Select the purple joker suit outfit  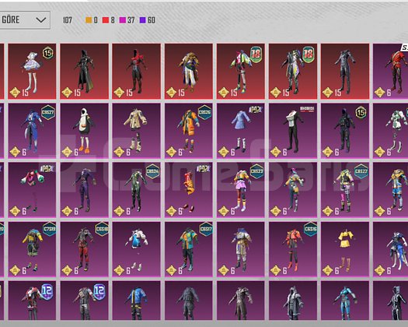pos(84,190)
